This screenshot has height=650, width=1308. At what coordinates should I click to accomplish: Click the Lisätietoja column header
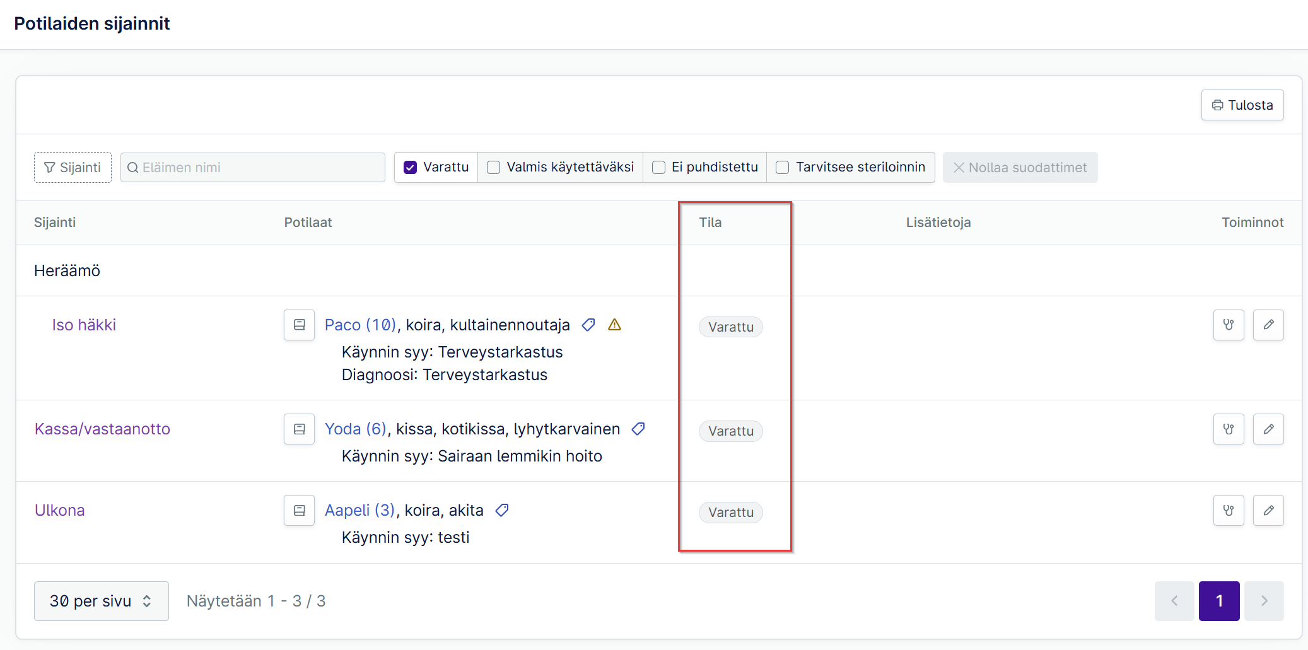pyautogui.click(x=938, y=222)
